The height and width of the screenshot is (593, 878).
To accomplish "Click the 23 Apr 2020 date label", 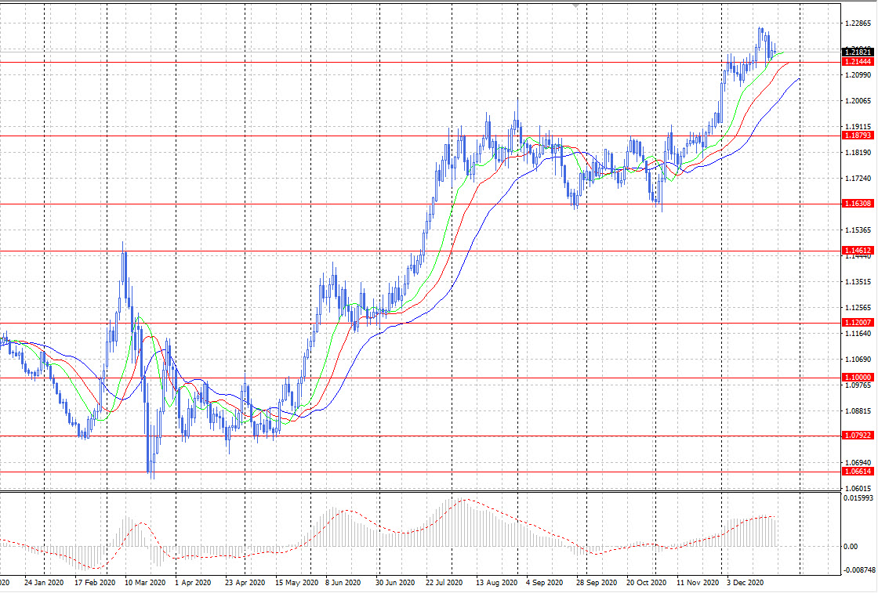I will coord(245,583).
